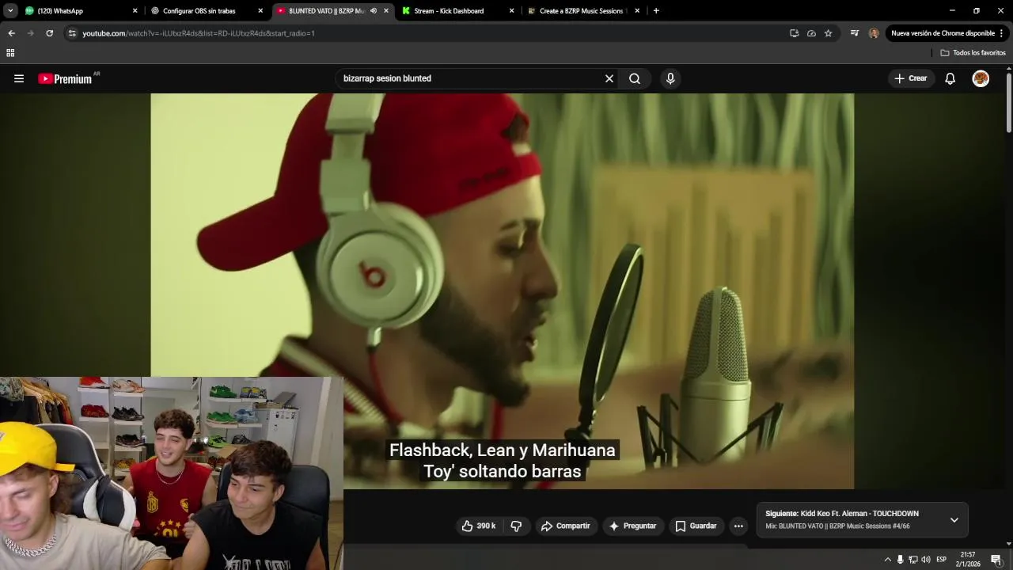Open Chrome three-dot menu

pos(1002,33)
